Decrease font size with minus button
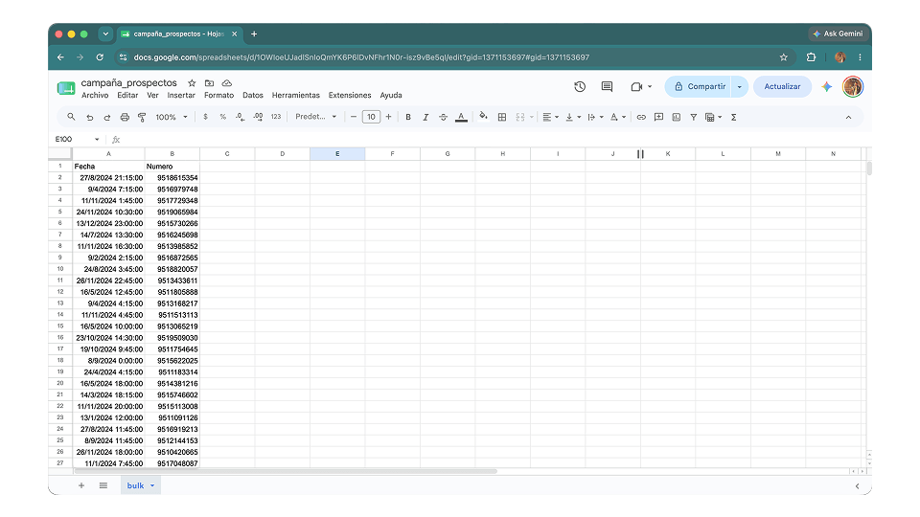 pos(354,117)
